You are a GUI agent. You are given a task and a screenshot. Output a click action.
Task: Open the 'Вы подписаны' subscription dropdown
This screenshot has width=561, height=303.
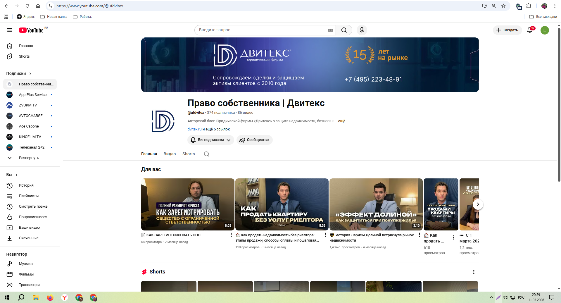point(210,140)
